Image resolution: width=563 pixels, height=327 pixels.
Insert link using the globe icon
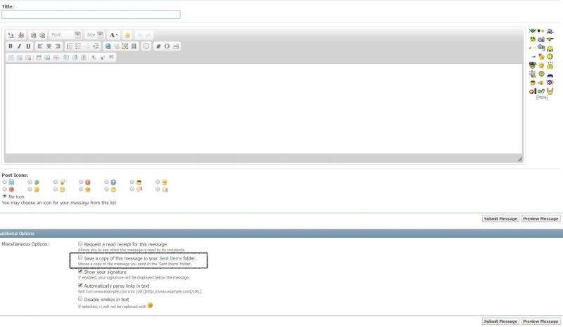click(108, 46)
